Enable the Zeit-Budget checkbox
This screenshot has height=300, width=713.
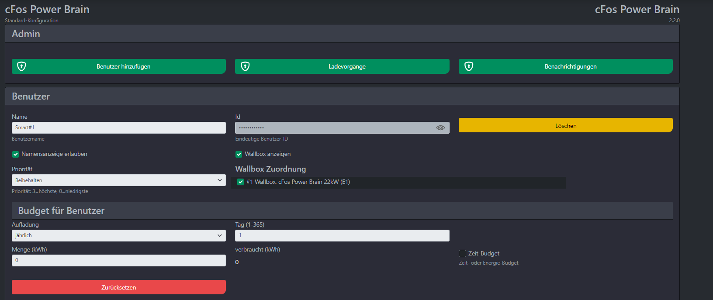point(462,253)
